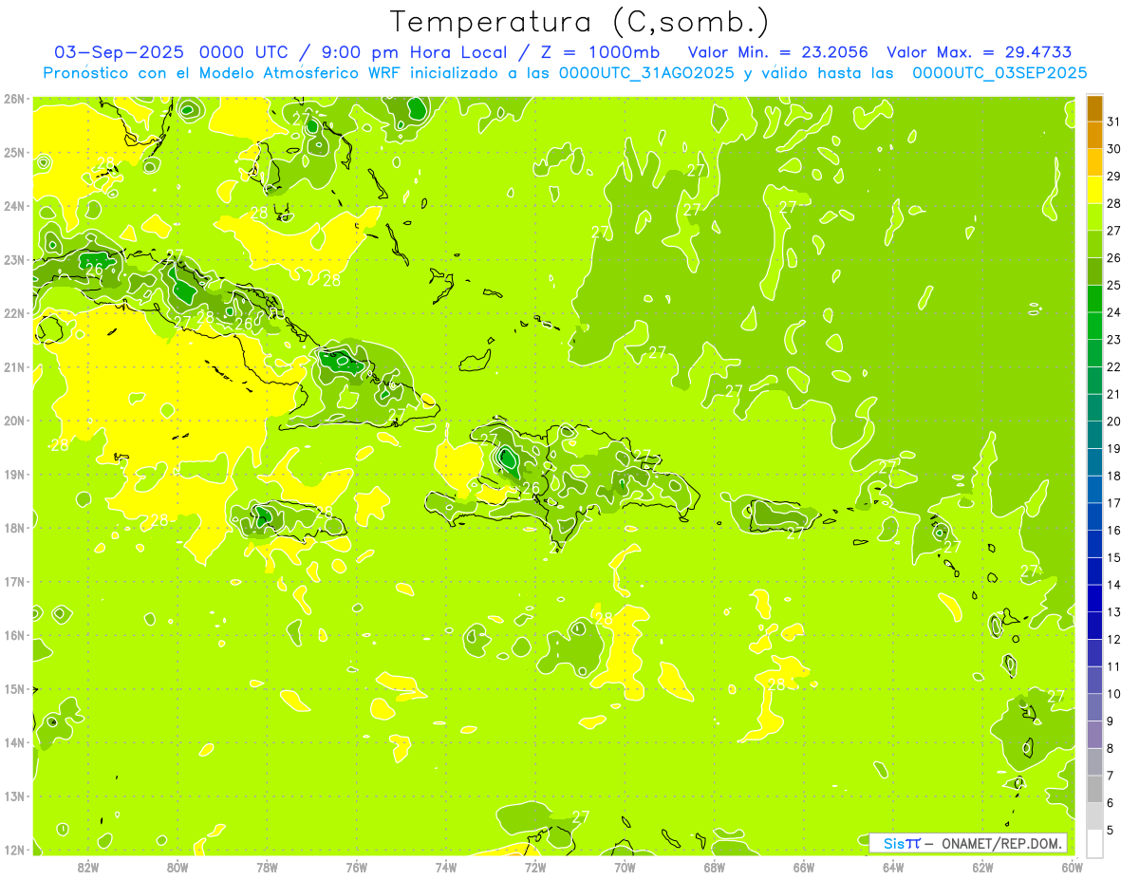This screenshot has height=880, width=1139.
Task: Click latitude axis label '14N'
Action: pos(14,742)
